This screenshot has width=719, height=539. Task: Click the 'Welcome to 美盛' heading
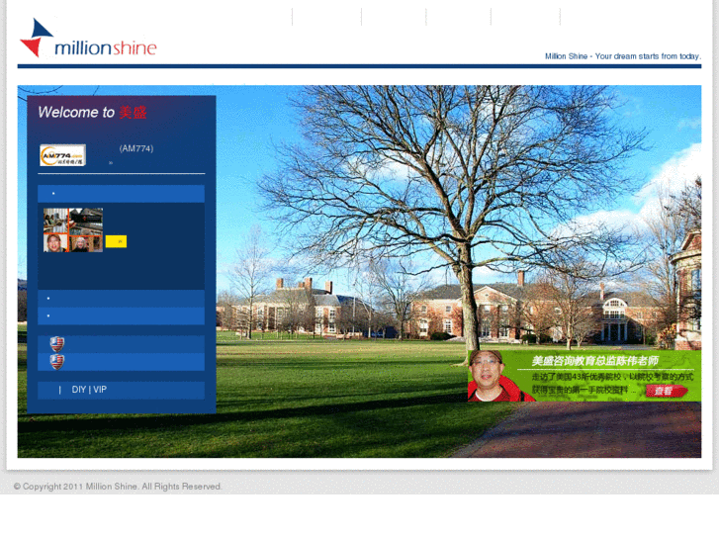click(92, 113)
